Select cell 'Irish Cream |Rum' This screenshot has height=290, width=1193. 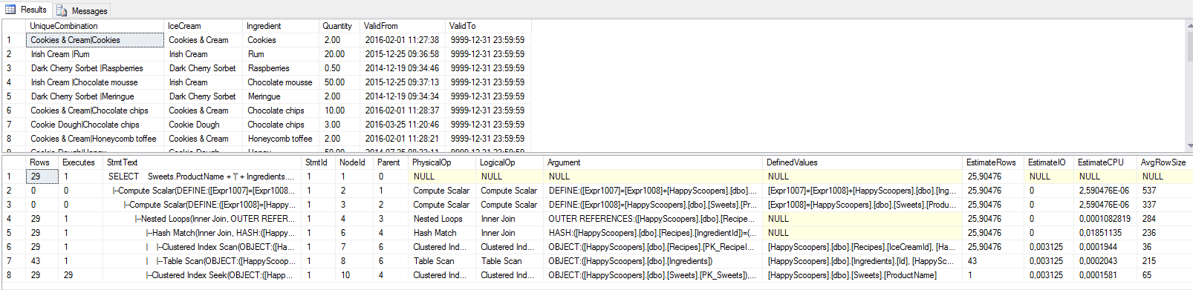(95, 54)
